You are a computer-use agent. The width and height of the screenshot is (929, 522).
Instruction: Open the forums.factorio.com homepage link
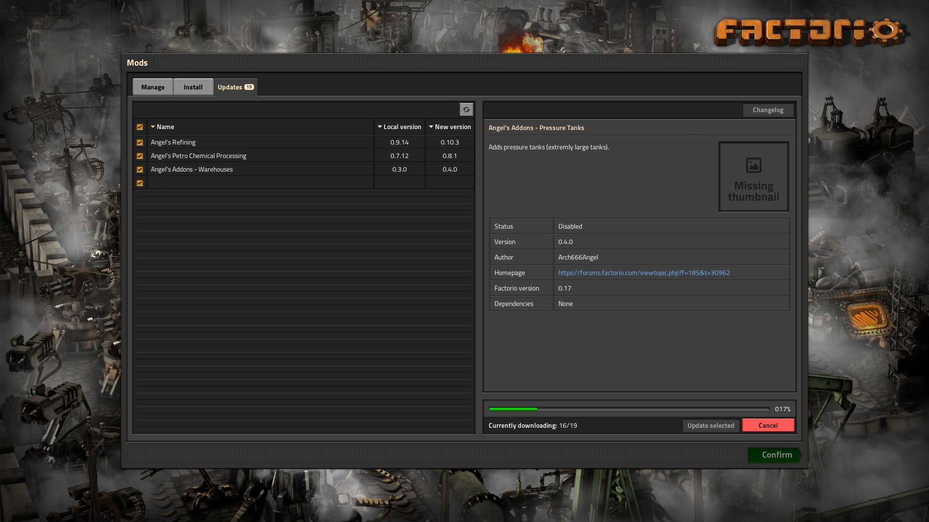pos(644,273)
